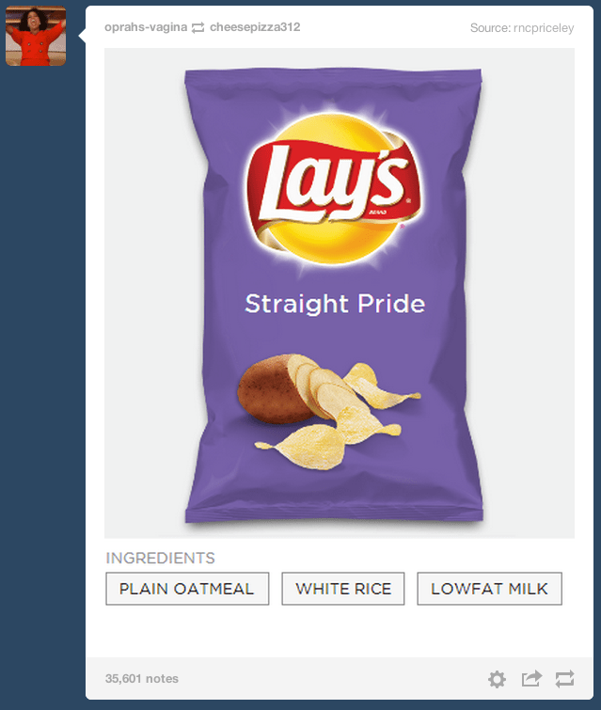
Task: Reblog the post using the footer reblog icon
Action: click(564, 679)
